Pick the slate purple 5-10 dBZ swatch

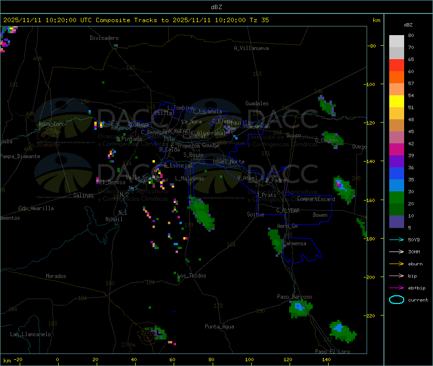396,222
